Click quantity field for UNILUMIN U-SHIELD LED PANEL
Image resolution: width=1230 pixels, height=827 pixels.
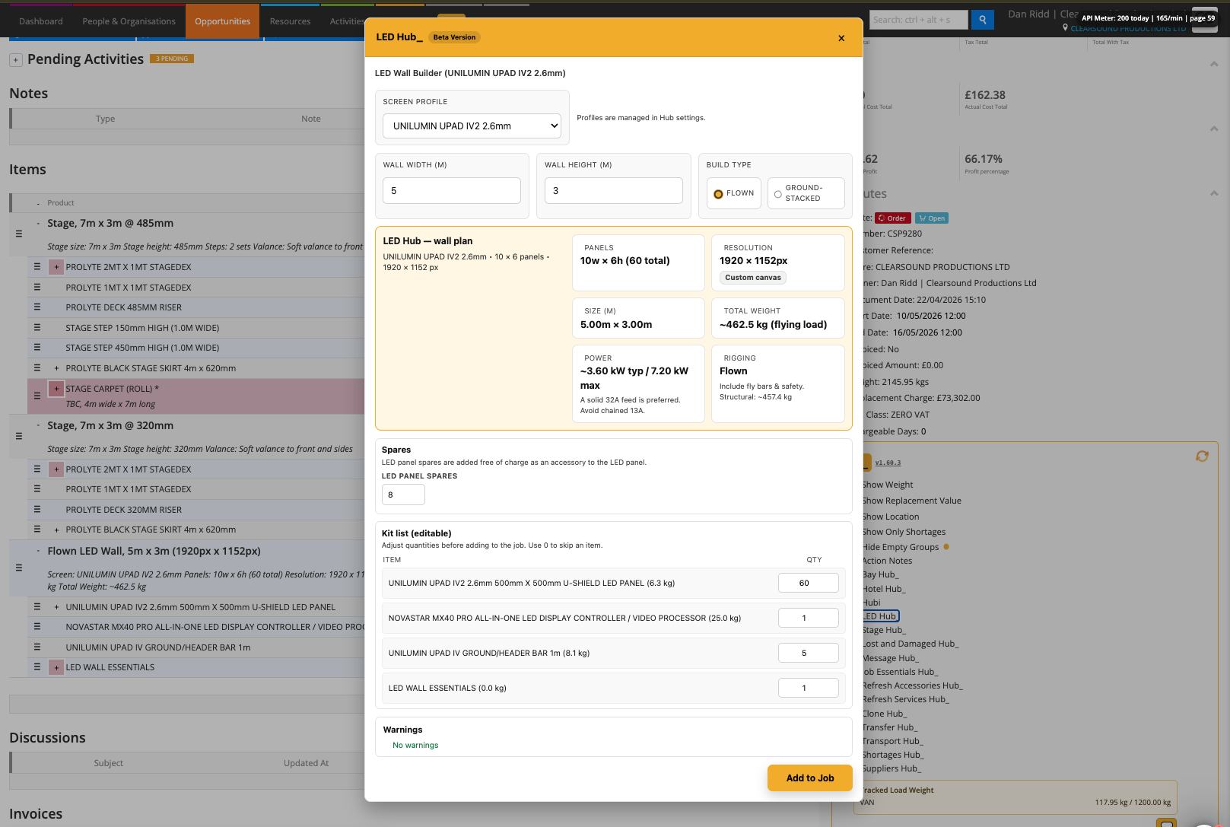[x=808, y=583]
